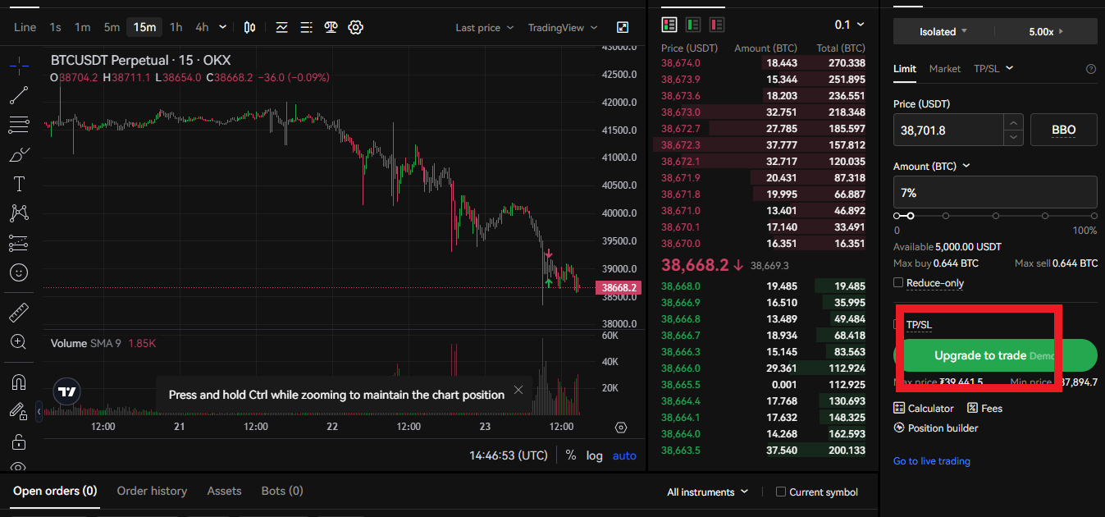
Task: Switch to the Market order tab
Action: point(944,69)
